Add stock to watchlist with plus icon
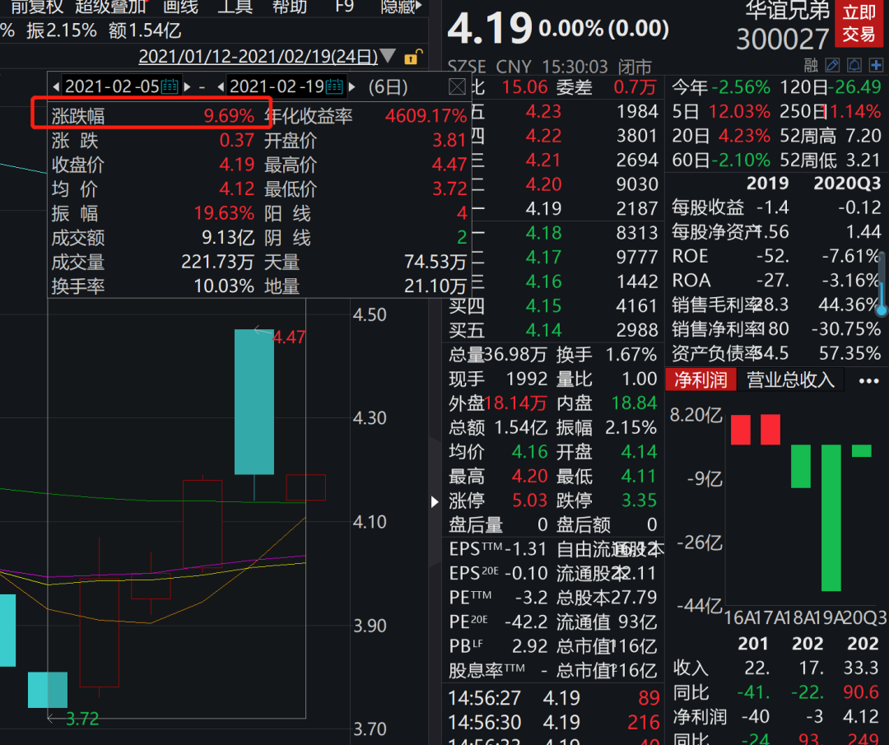The width and height of the screenshot is (889, 745). (876, 65)
